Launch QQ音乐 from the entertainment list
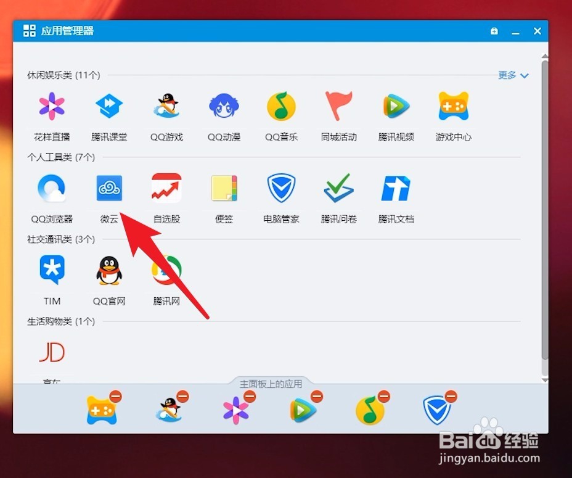The height and width of the screenshot is (478, 572). point(281,106)
